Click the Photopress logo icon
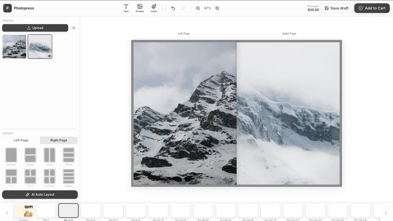393x221 pixels. pyautogui.click(x=7, y=8)
